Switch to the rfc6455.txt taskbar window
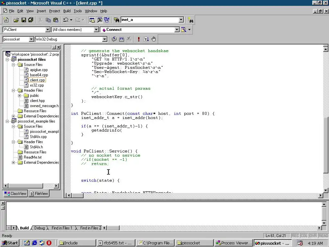329x247 pixels. [x=116, y=243]
